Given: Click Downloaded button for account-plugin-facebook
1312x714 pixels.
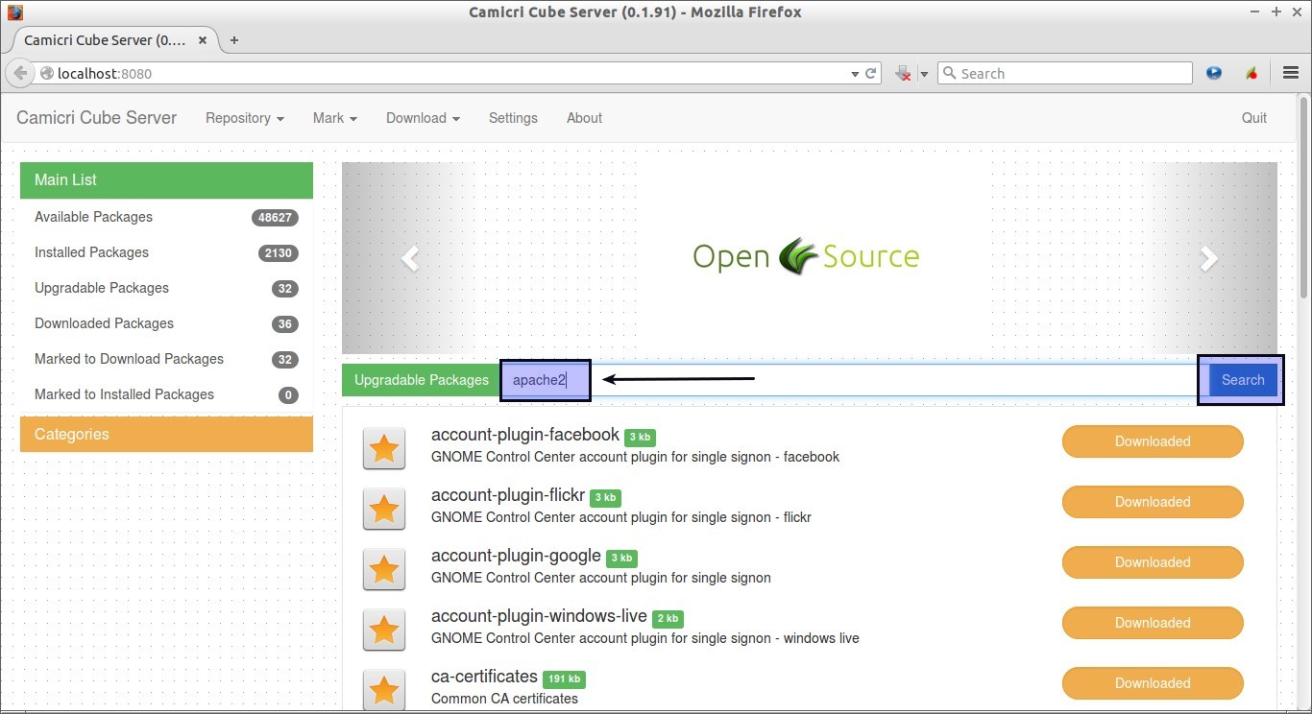Looking at the screenshot, I should point(1153,441).
